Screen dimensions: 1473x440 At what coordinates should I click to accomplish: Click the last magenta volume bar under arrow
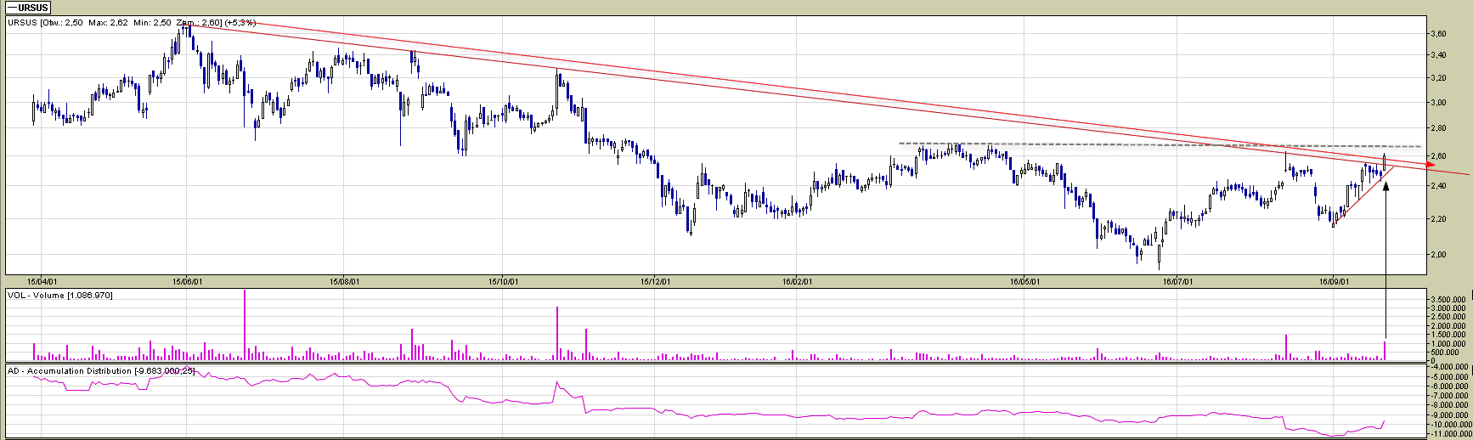[1385, 350]
